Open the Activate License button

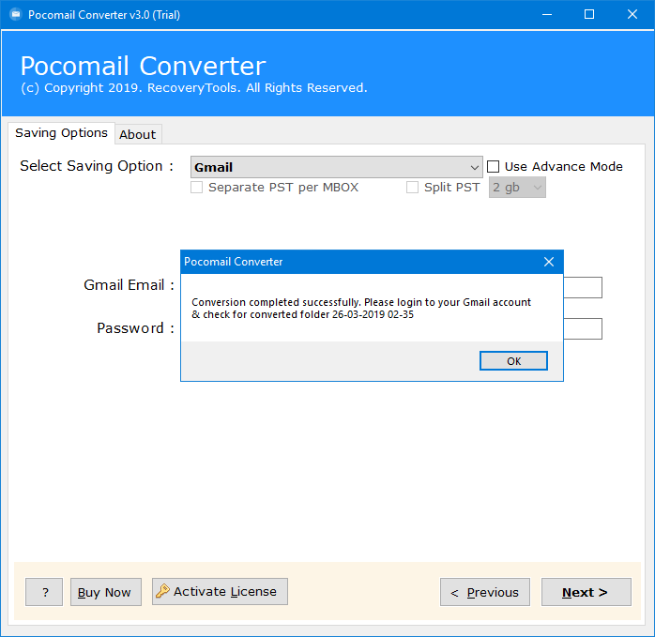[x=220, y=591]
